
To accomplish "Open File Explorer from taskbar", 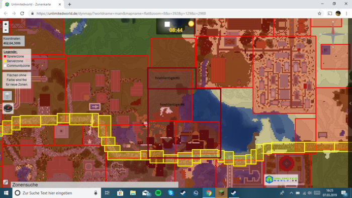I will pyautogui.click(x=133, y=193).
